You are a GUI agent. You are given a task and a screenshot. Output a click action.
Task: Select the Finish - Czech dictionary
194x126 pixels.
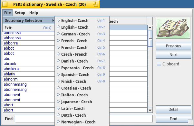click(x=82, y=81)
